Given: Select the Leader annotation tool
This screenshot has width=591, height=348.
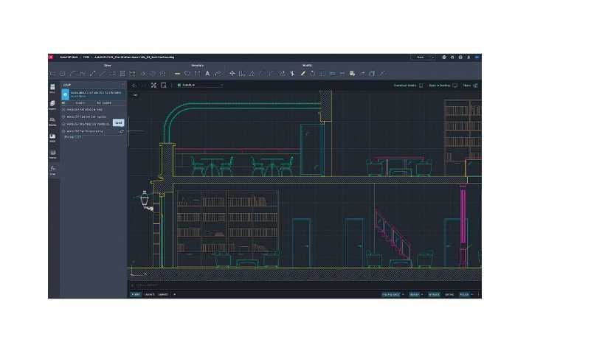Looking at the screenshot, I should coord(218,74).
